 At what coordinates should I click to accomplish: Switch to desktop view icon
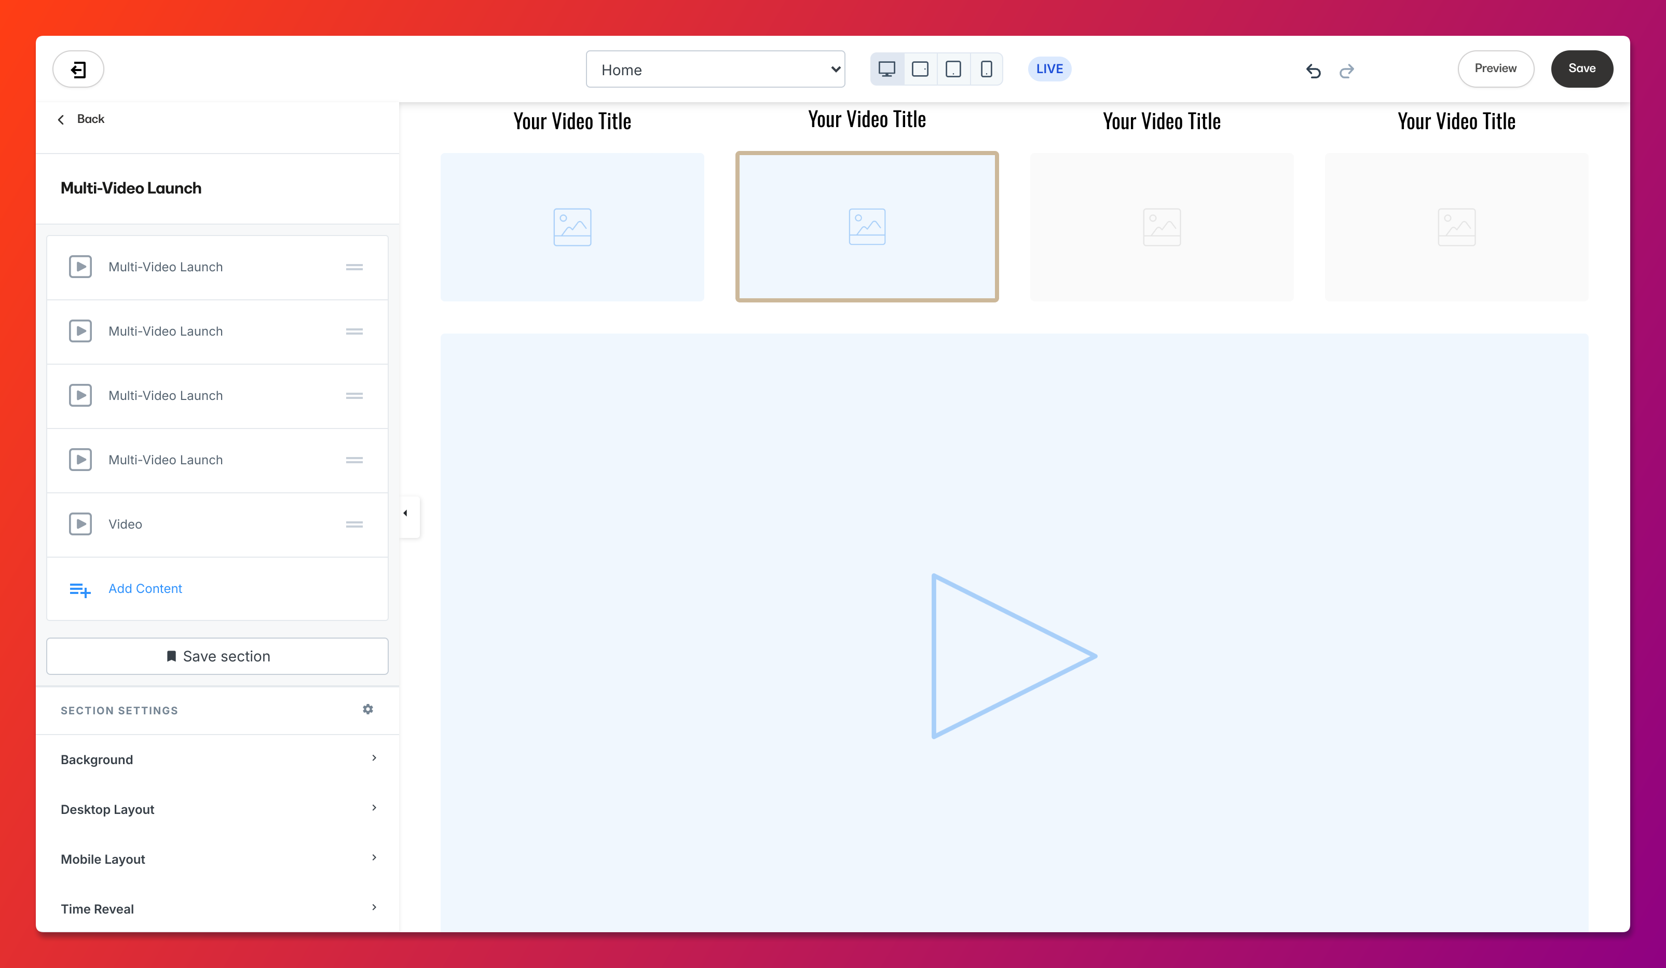point(886,68)
